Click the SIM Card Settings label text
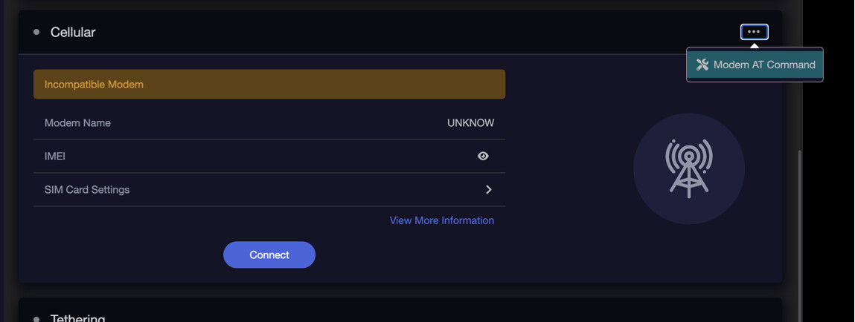The height and width of the screenshot is (322, 855). point(87,190)
